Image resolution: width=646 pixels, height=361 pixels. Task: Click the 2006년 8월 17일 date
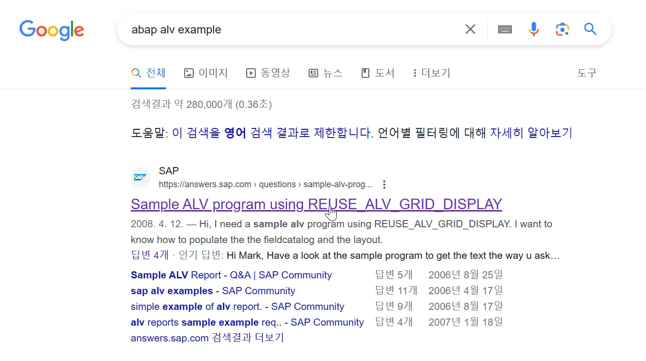[465, 307]
